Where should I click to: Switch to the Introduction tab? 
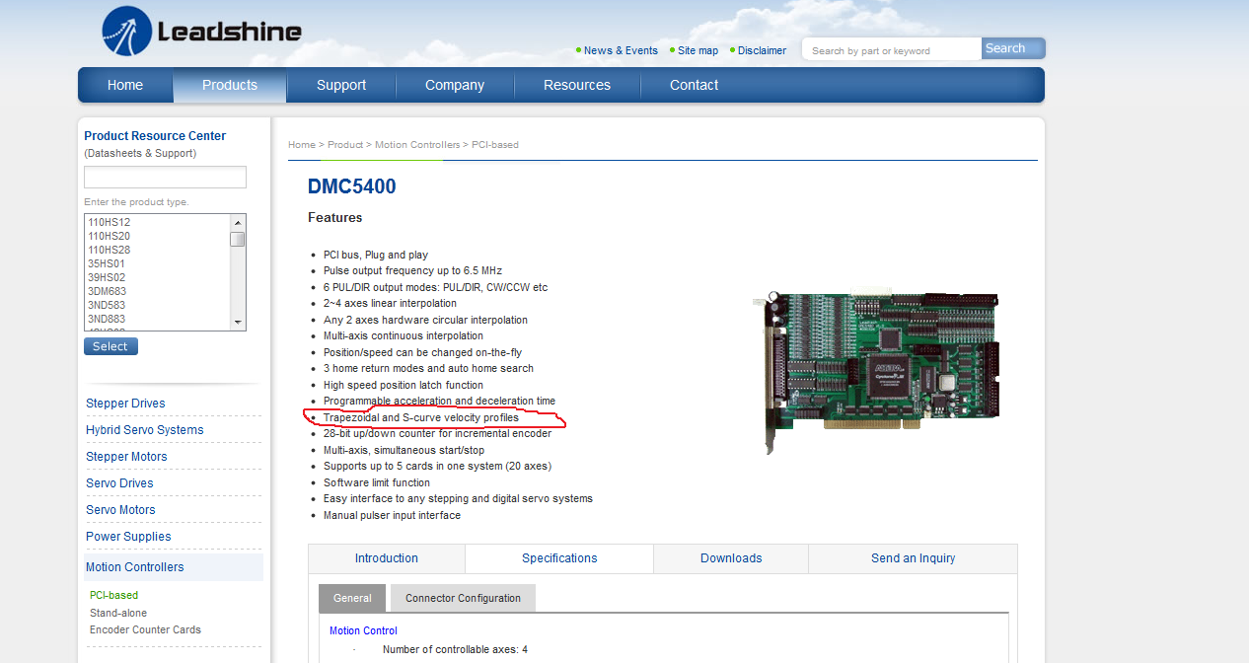click(x=387, y=558)
